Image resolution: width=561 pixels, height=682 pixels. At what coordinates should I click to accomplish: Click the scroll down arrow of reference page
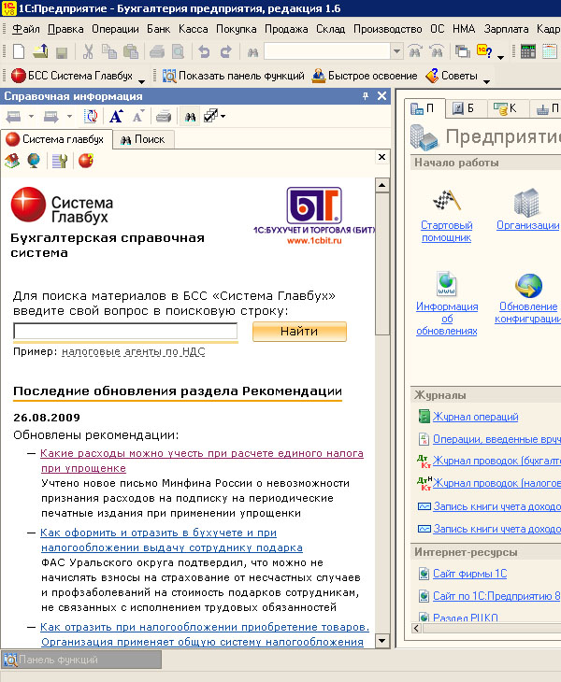(381, 641)
